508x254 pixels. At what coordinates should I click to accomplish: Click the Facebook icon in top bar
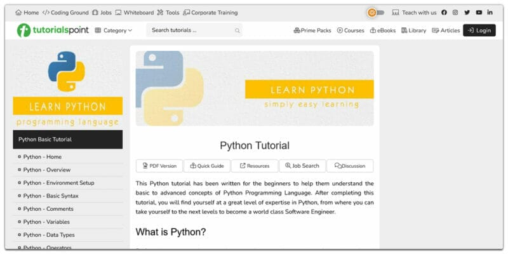444,13
